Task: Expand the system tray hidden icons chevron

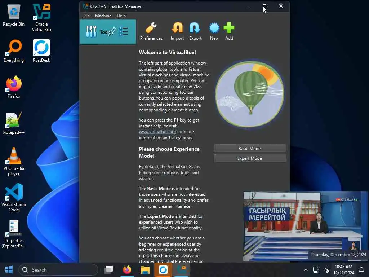Action: pyautogui.click(x=306, y=270)
